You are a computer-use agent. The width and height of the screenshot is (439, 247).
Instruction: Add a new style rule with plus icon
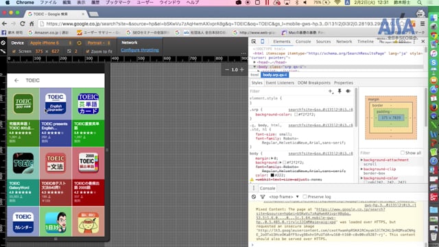331,91
